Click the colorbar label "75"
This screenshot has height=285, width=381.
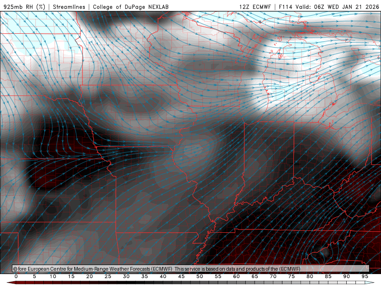[291, 276]
